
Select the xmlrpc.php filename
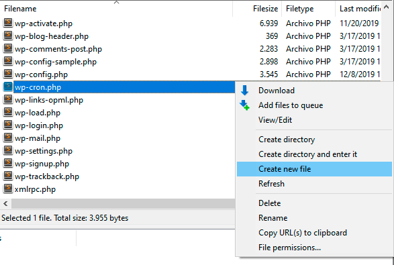[35, 189]
